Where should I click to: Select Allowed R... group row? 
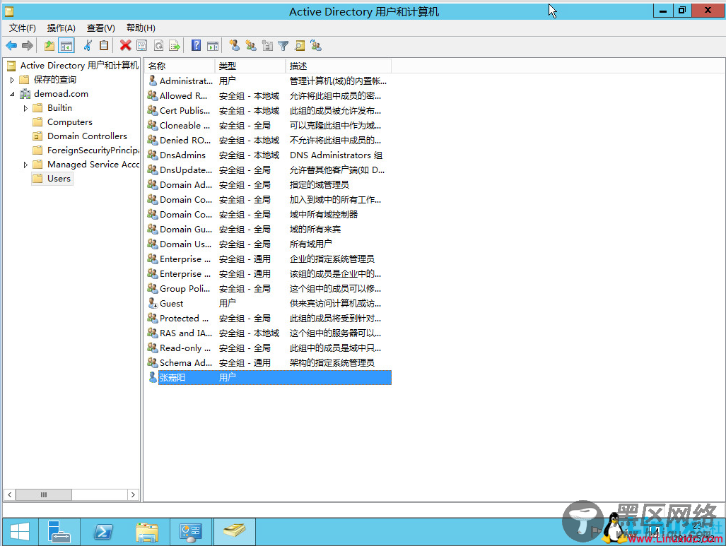coord(268,96)
